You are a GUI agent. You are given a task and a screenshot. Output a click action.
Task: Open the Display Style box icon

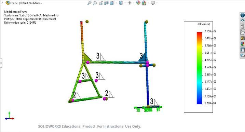click(121, 3)
